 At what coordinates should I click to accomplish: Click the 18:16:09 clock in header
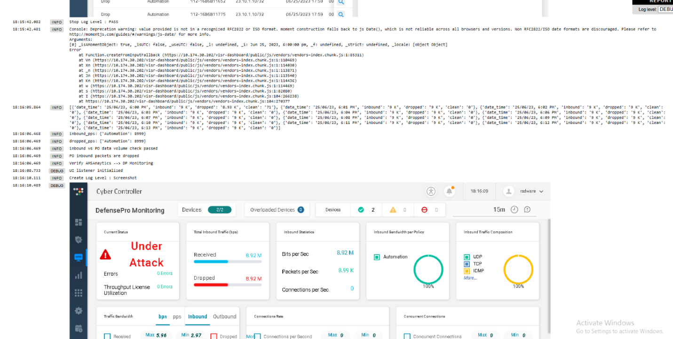(x=479, y=191)
